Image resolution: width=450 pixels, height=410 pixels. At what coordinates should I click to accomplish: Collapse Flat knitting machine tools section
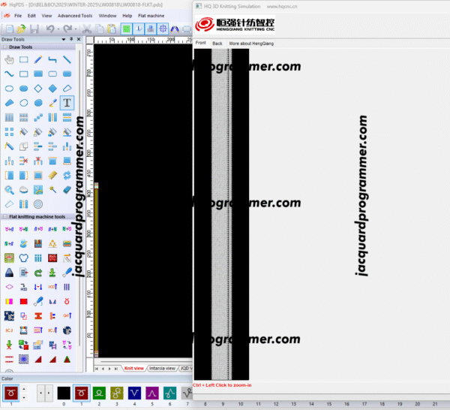[x=4, y=217]
